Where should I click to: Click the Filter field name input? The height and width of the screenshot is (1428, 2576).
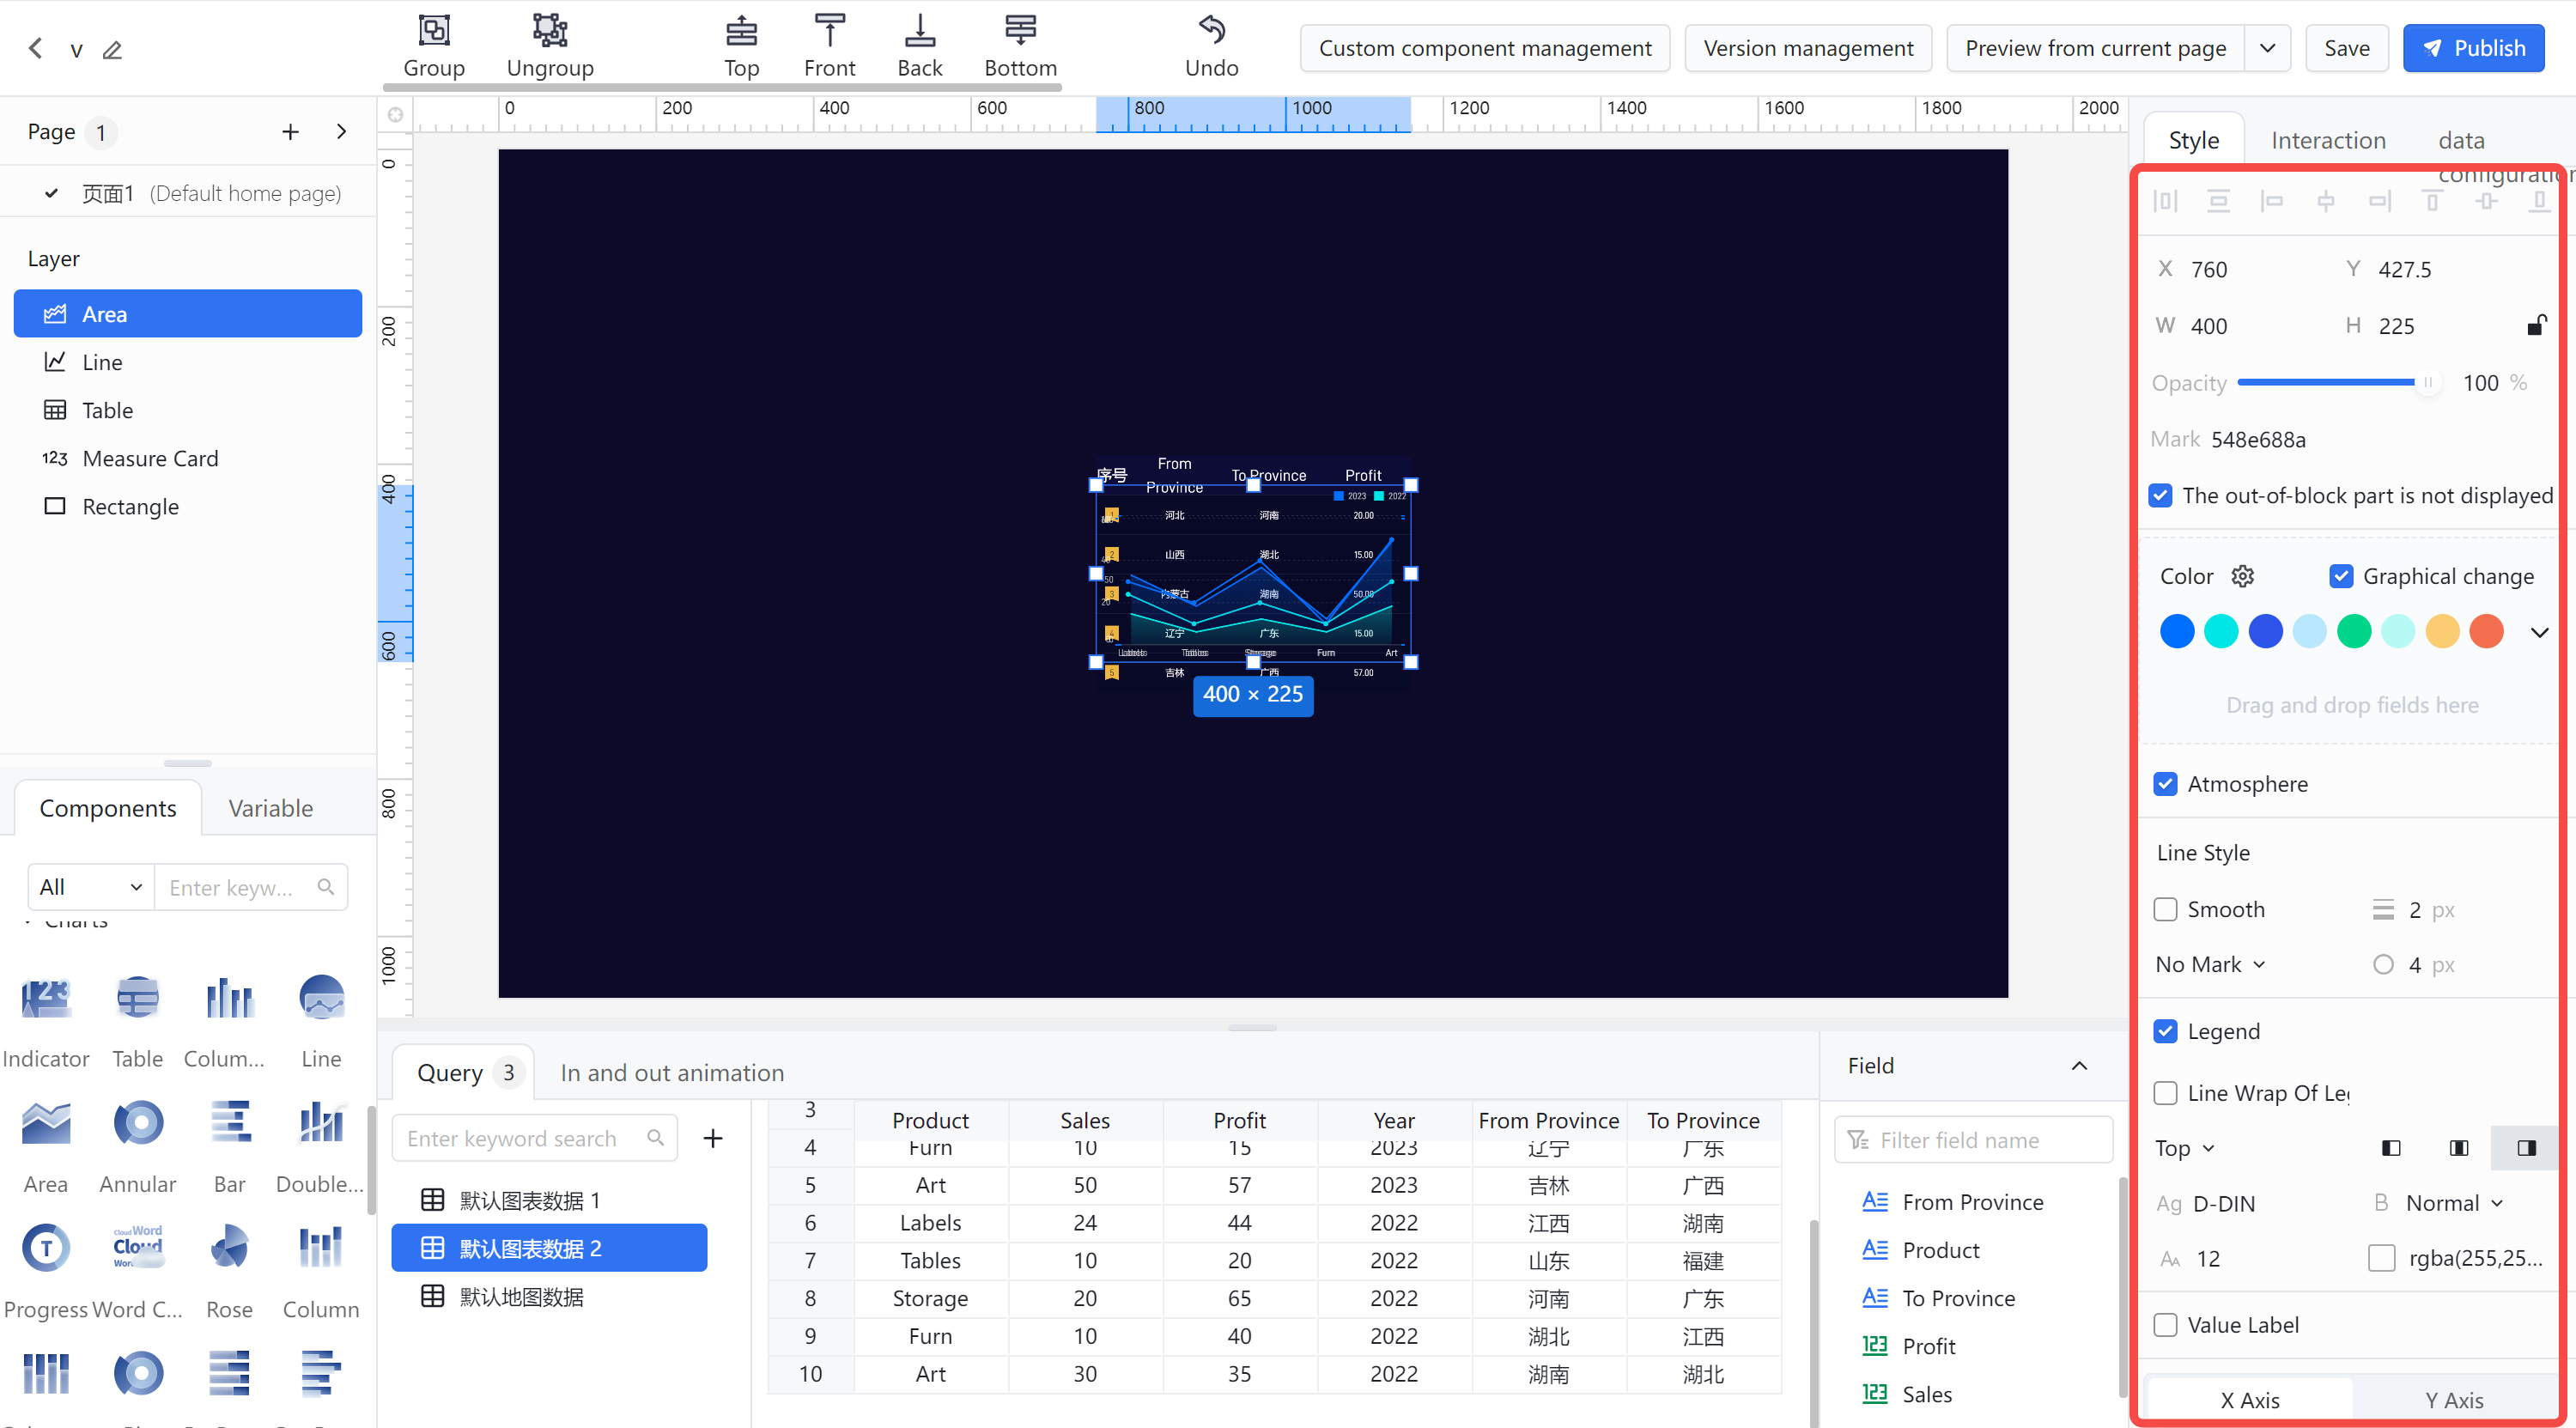(1973, 1140)
